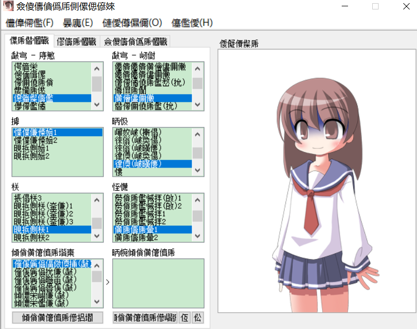Screen dimensions: 417x329
Task: Click the wide add-accessory button under the bottom-left list
Action: click(57, 317)
